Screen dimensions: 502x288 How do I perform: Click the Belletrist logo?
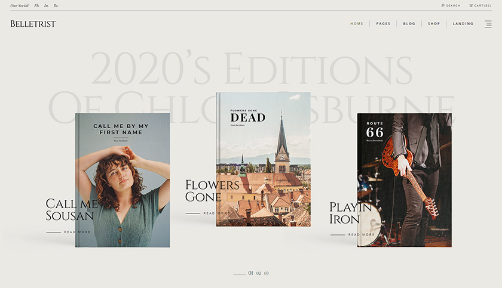click(x=33, y=24)
